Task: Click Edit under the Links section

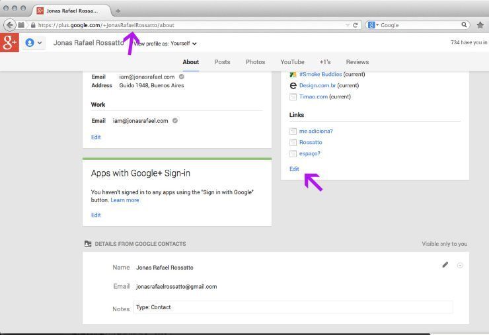Action: coord(294,168)
